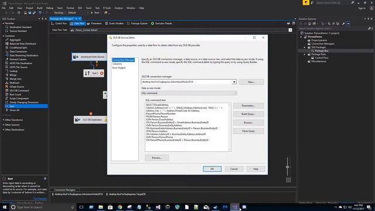Click the design canvas zoom slider
This screenshot has height=211, width=375.
tap(288, 166)
